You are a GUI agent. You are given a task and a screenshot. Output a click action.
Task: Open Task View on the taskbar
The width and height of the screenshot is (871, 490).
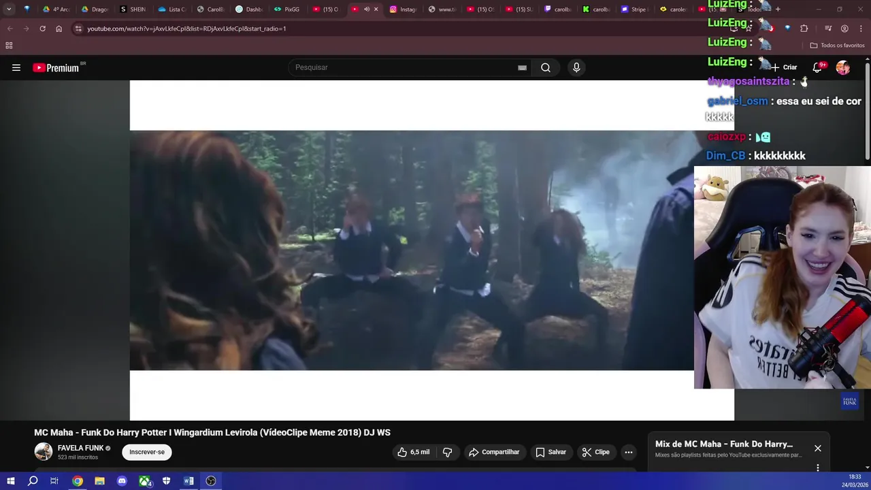click(54, 481)
